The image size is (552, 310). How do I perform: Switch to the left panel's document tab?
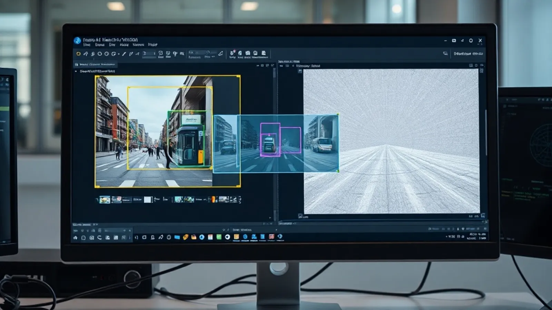(95, 64)
